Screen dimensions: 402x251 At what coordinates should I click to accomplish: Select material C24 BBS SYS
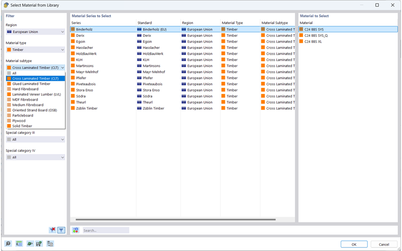[348, 30]
